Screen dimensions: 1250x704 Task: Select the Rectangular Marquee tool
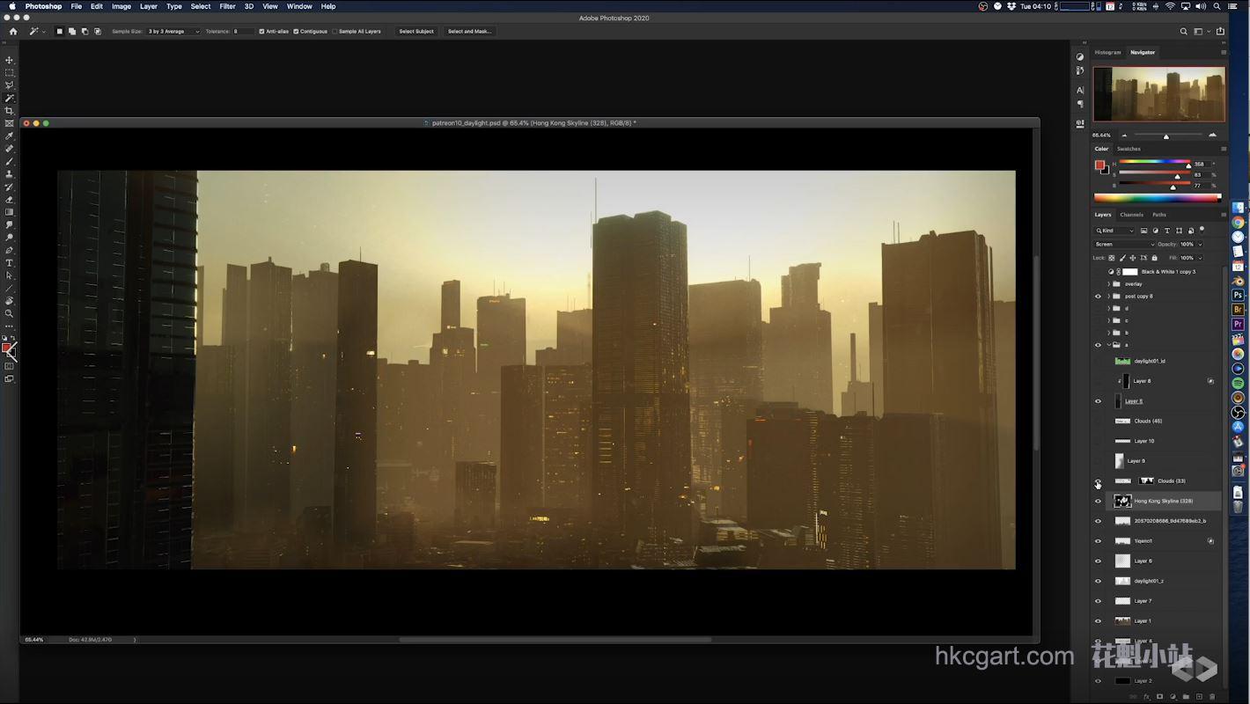point(10,72)
